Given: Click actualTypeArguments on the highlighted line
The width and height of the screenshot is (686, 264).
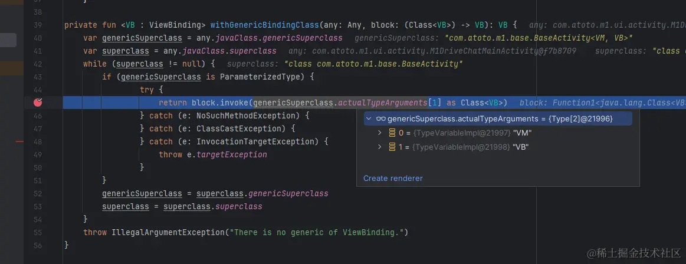Looking at the screenshot, I should click(383, 103).
